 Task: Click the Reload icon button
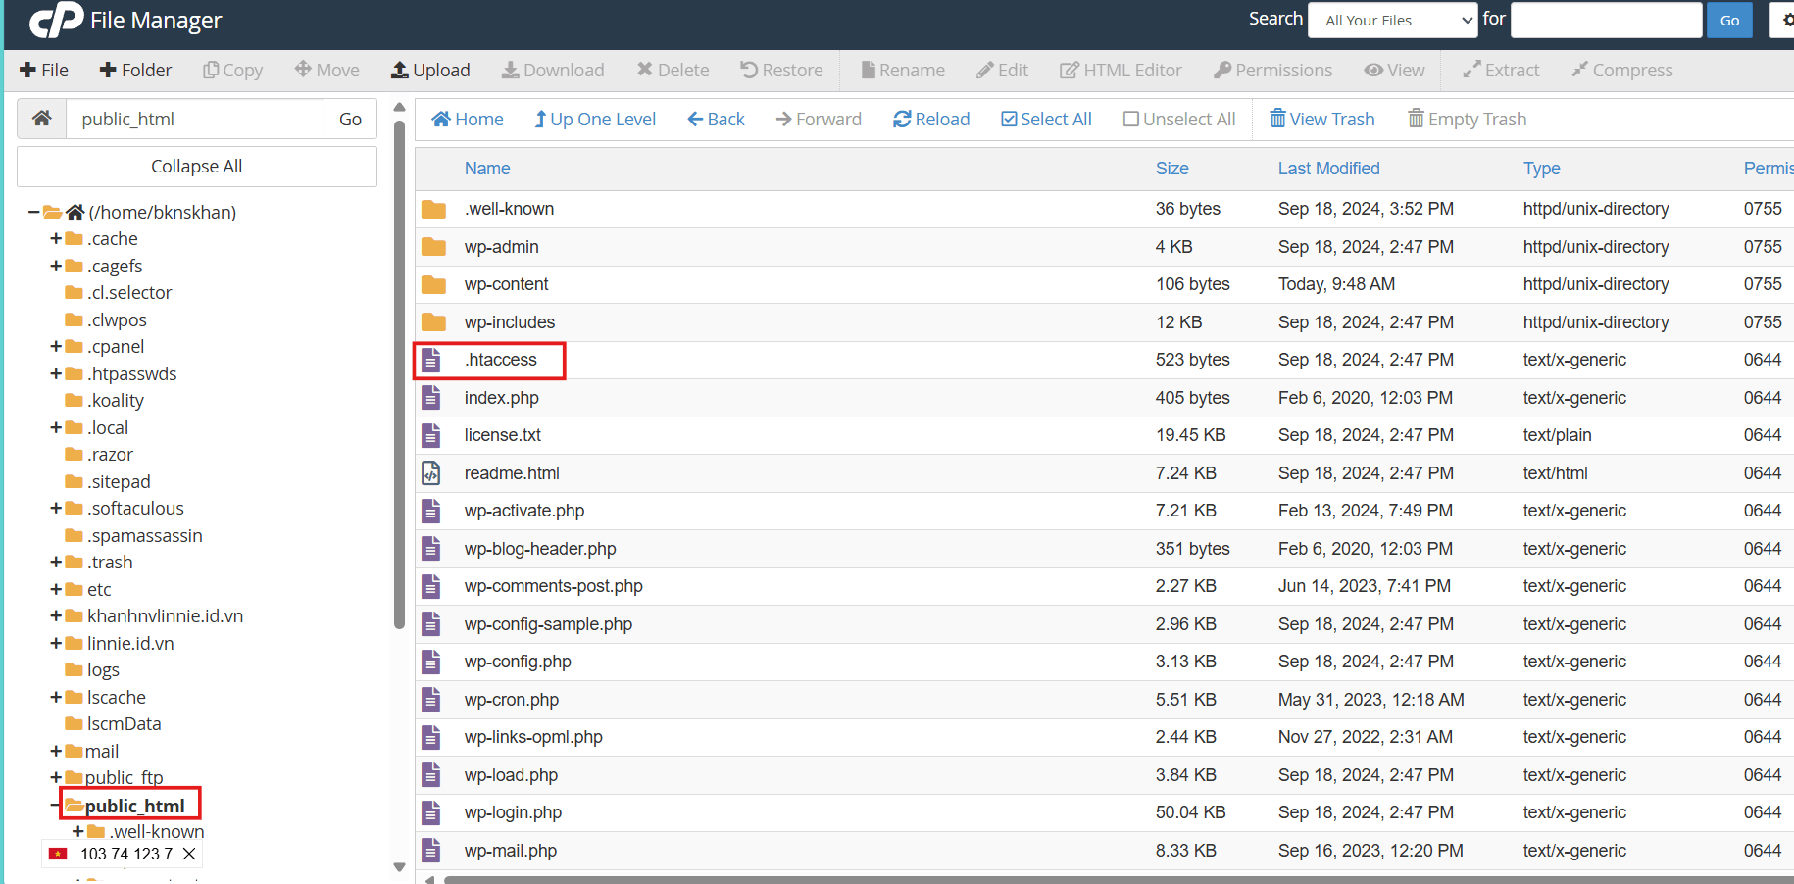click(x=902, y=119)
